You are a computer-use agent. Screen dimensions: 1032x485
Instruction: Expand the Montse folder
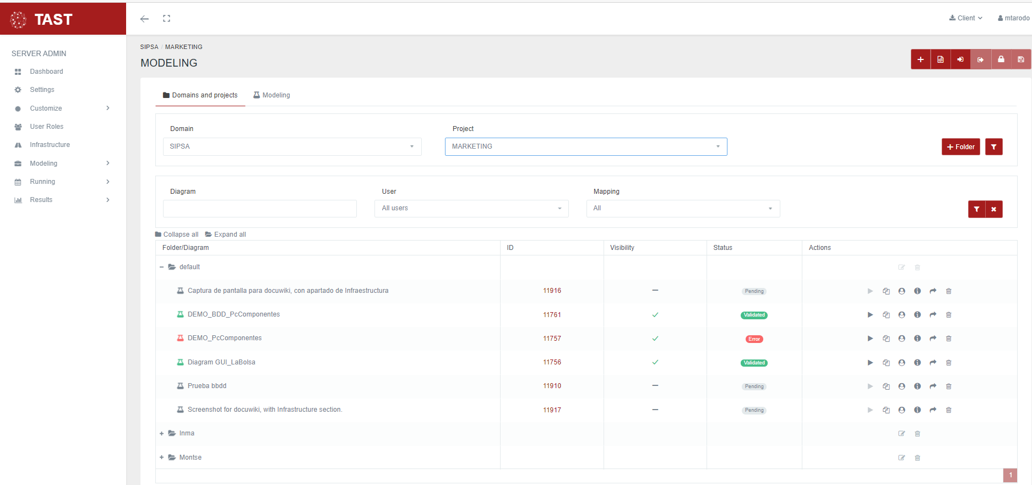[x=161, y=457]
